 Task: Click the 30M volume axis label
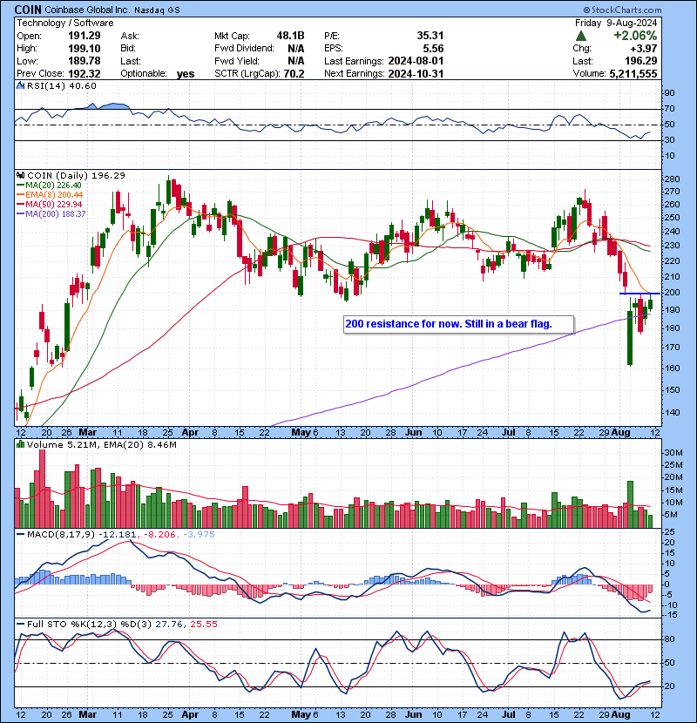673,453
